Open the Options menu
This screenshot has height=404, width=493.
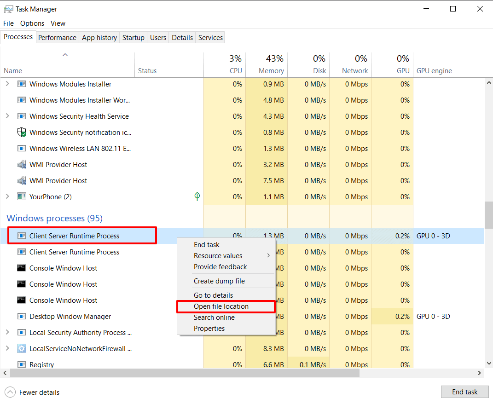point(32,23)
